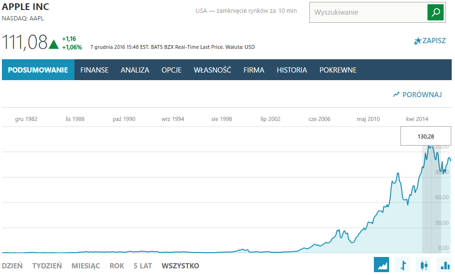Set chart range to 5 LAT
This screenshot has height=275, width=455.
[143, 266]
